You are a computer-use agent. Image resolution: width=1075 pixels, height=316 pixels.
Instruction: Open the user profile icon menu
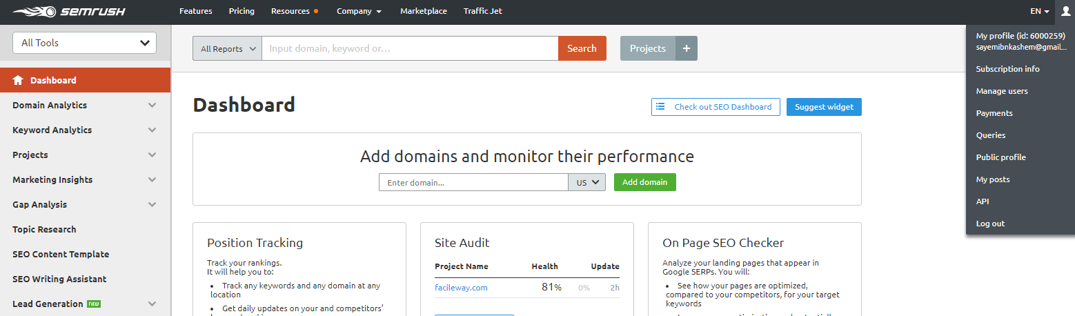coord(1065,11)
